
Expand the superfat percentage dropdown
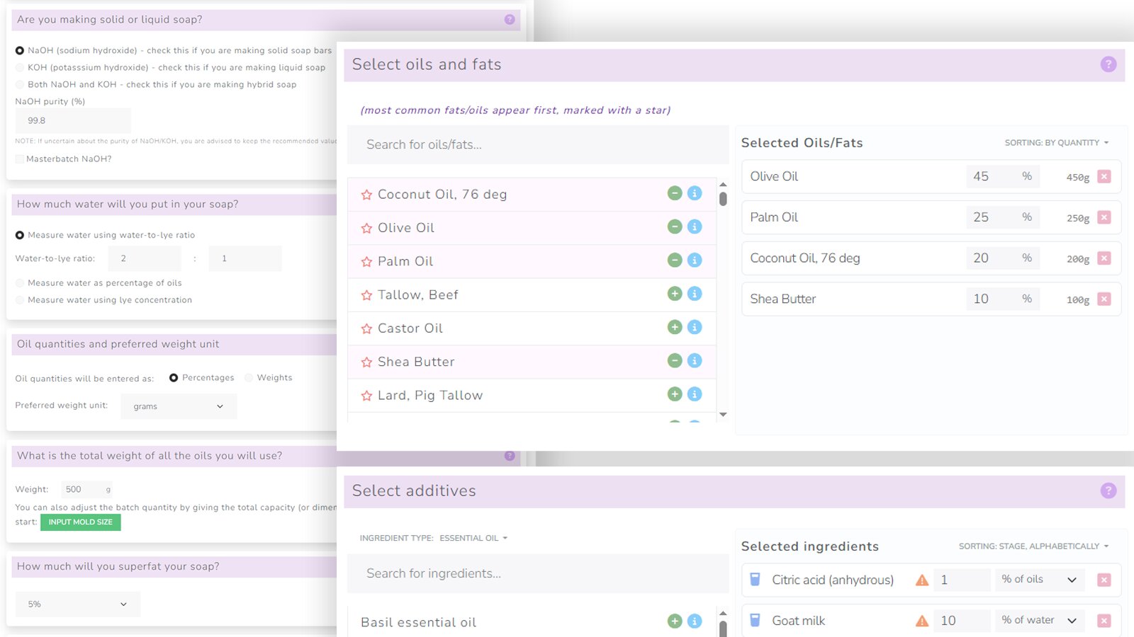(x=78, y=604)
